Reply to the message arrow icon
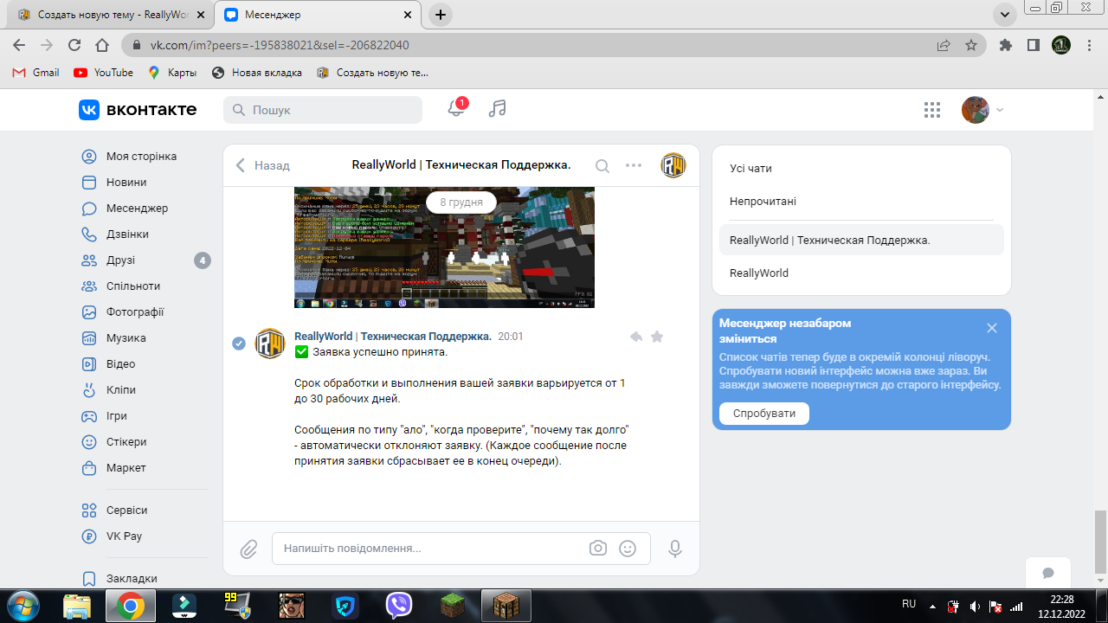 tap(636, 337)
